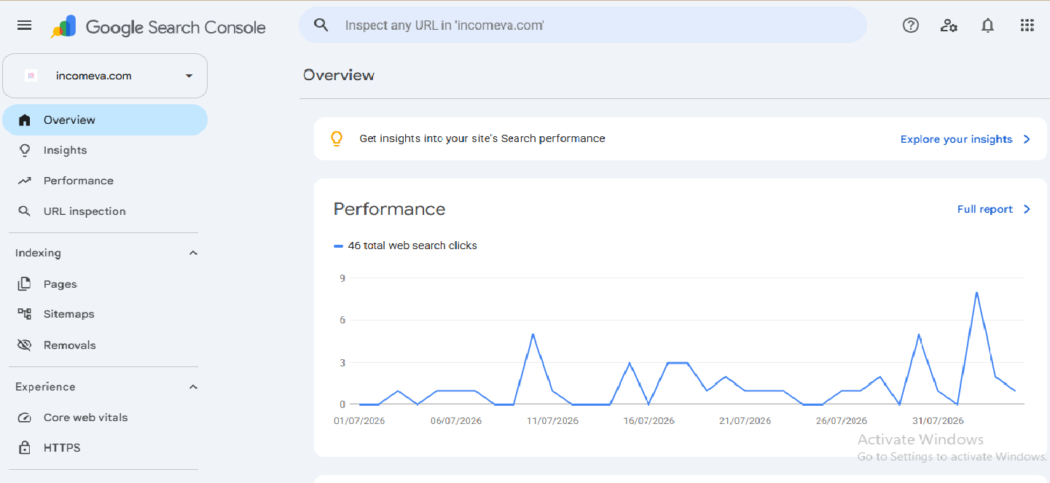Click the highest peak on the clicks chart
1050x483 pixels.
pos(976,293)
